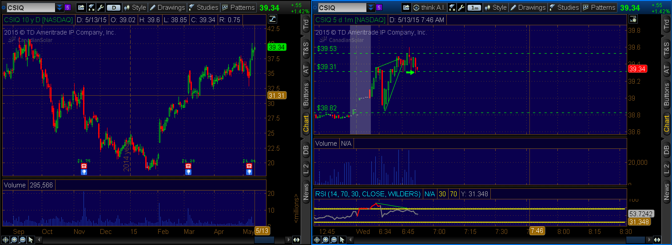Viewport: 672px width, 245px height.
Task: Click the March earnings phone icon
Action: (x=188, y=166)
